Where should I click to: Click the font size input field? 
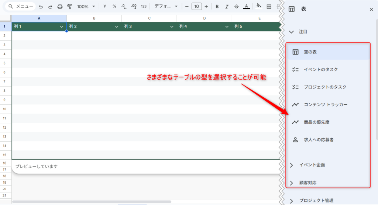tap(196, 7)
